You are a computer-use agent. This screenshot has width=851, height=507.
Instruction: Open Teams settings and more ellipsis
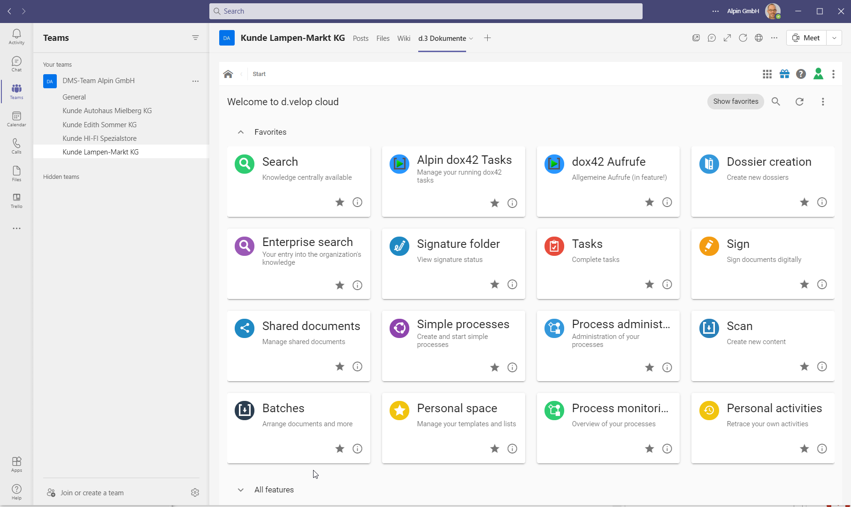point(715,11)
